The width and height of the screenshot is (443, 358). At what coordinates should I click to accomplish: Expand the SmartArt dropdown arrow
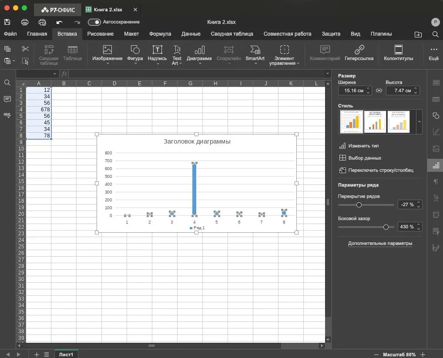[x=256, y=64]
